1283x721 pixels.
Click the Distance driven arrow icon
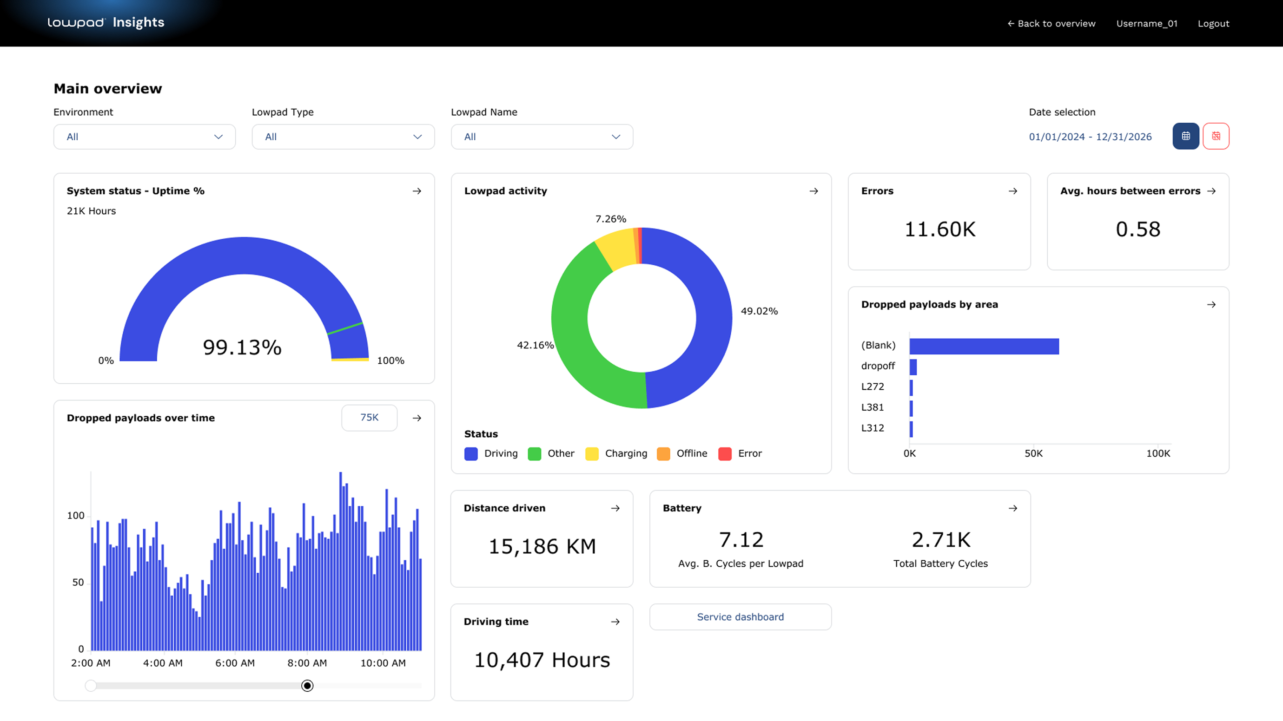point(615,508)
